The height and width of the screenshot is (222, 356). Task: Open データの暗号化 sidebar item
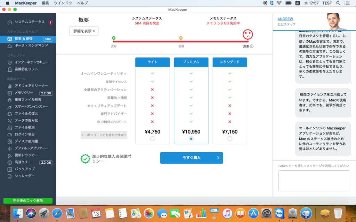(28, 120)
